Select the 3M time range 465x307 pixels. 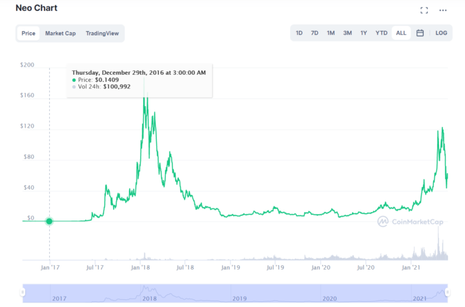tap(347, 33)
